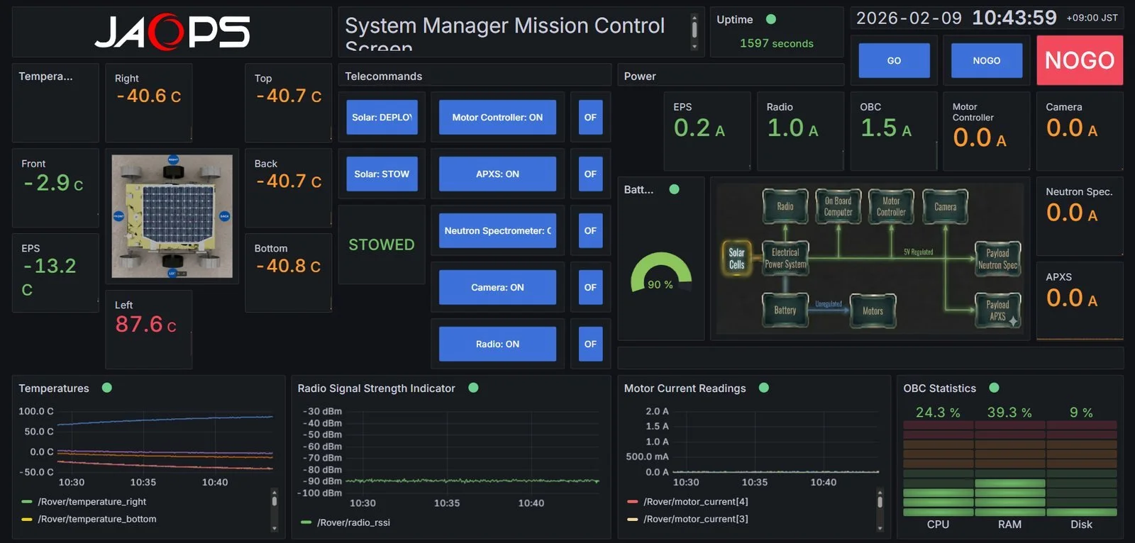Screen dimensions: 1135x543
Task: Click Radio Signal Strength Indicator status dot
Action: click(473, 388)
